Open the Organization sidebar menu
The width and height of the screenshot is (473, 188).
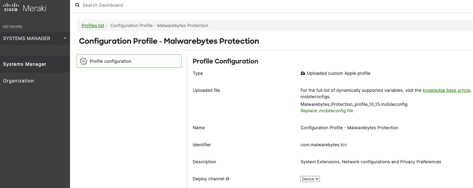click(18, 81)
